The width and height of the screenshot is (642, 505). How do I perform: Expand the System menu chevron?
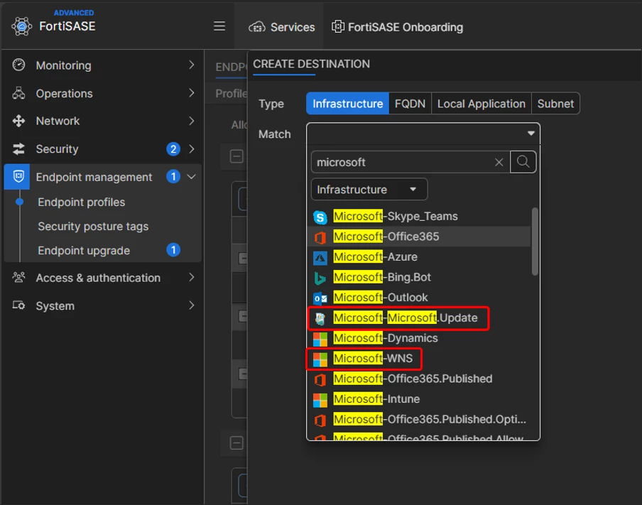coord(191,305)
